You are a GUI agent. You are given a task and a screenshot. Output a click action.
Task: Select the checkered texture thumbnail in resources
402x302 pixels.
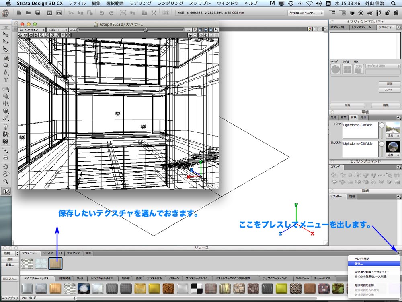point(27,263)
